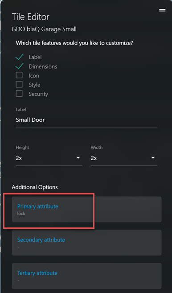Open the Secondary attribute option card
Screen dimensions: 172x293
[x=86, y=243]
